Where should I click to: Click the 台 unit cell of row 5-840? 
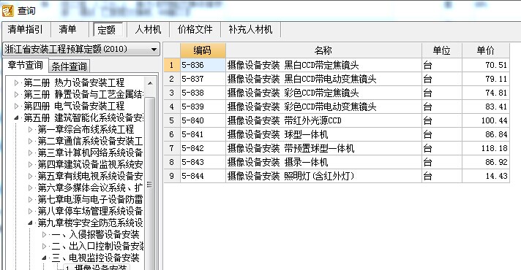pos(441,120)
